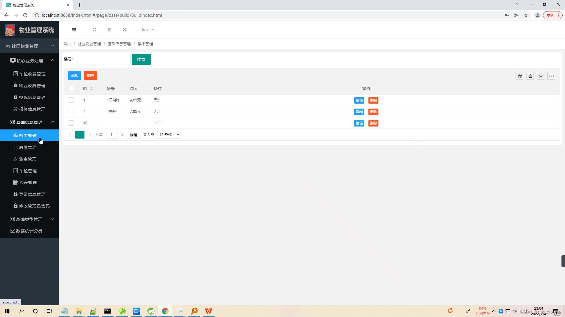Click the table info icon
The image size is (565, 317).
[x=551, y=76]
